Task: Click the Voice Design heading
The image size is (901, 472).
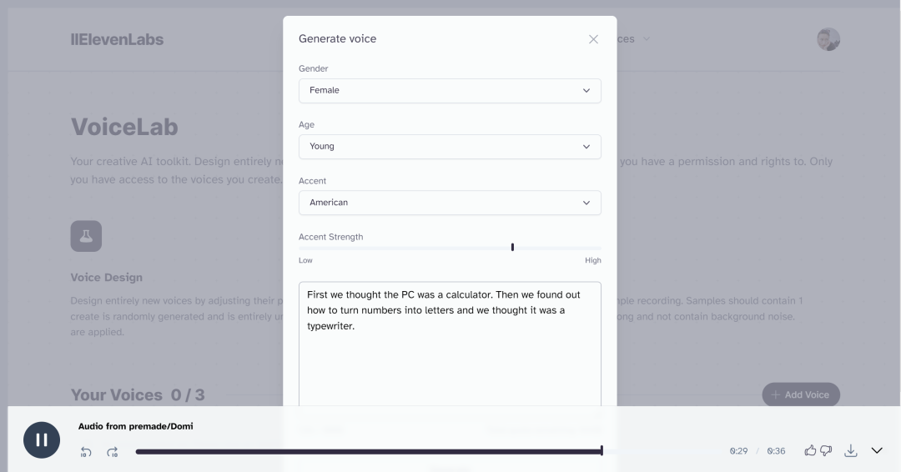Action: [x=107, y=278]
